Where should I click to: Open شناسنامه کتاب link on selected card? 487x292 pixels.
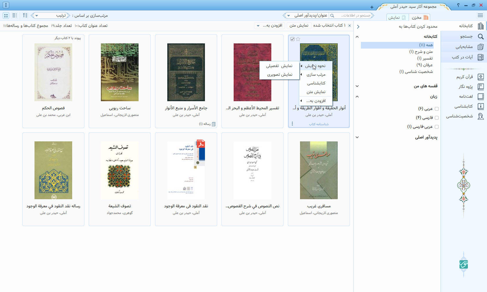(x=319, y=124)
